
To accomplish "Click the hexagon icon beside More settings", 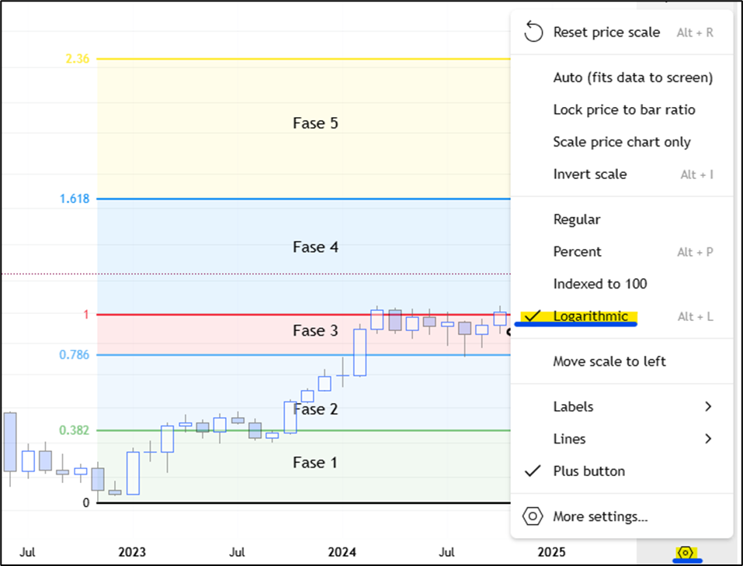I will click(x=533, y=516).
